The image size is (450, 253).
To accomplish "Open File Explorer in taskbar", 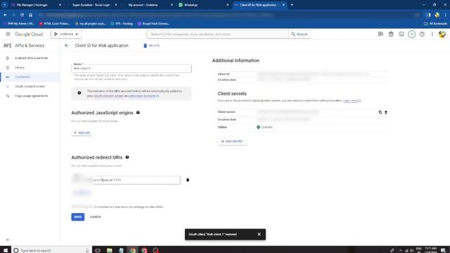I will (x=110, y=250).
